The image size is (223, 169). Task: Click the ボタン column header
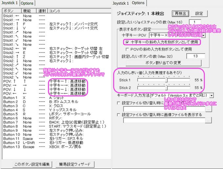point(12,11)
